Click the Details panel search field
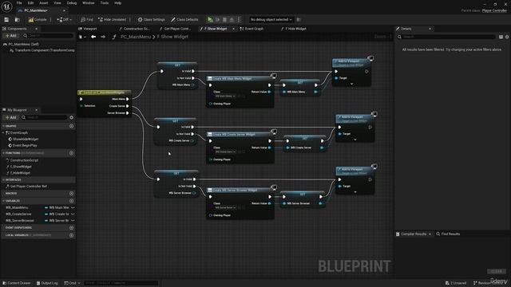The image size is (511, 287). pos(446,37)
